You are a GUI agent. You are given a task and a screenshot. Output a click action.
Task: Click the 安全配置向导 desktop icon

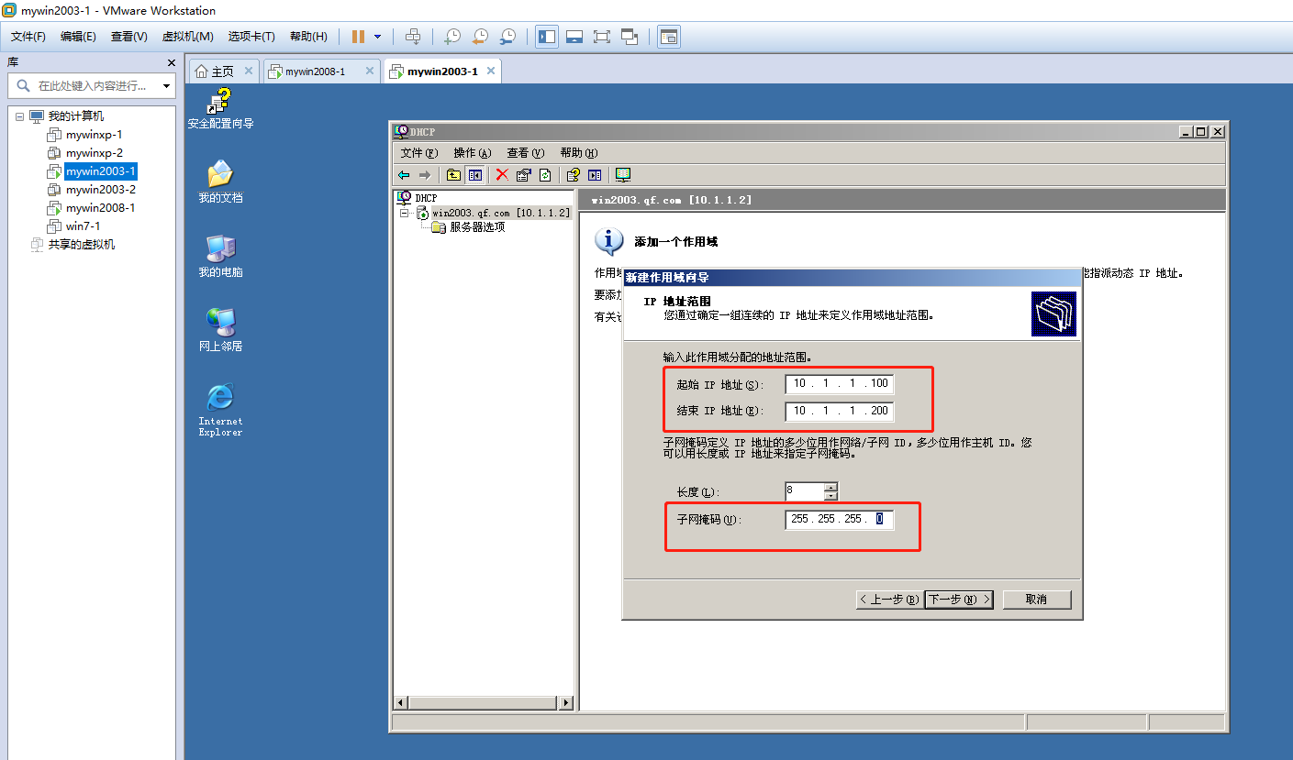tap(220, 109)
